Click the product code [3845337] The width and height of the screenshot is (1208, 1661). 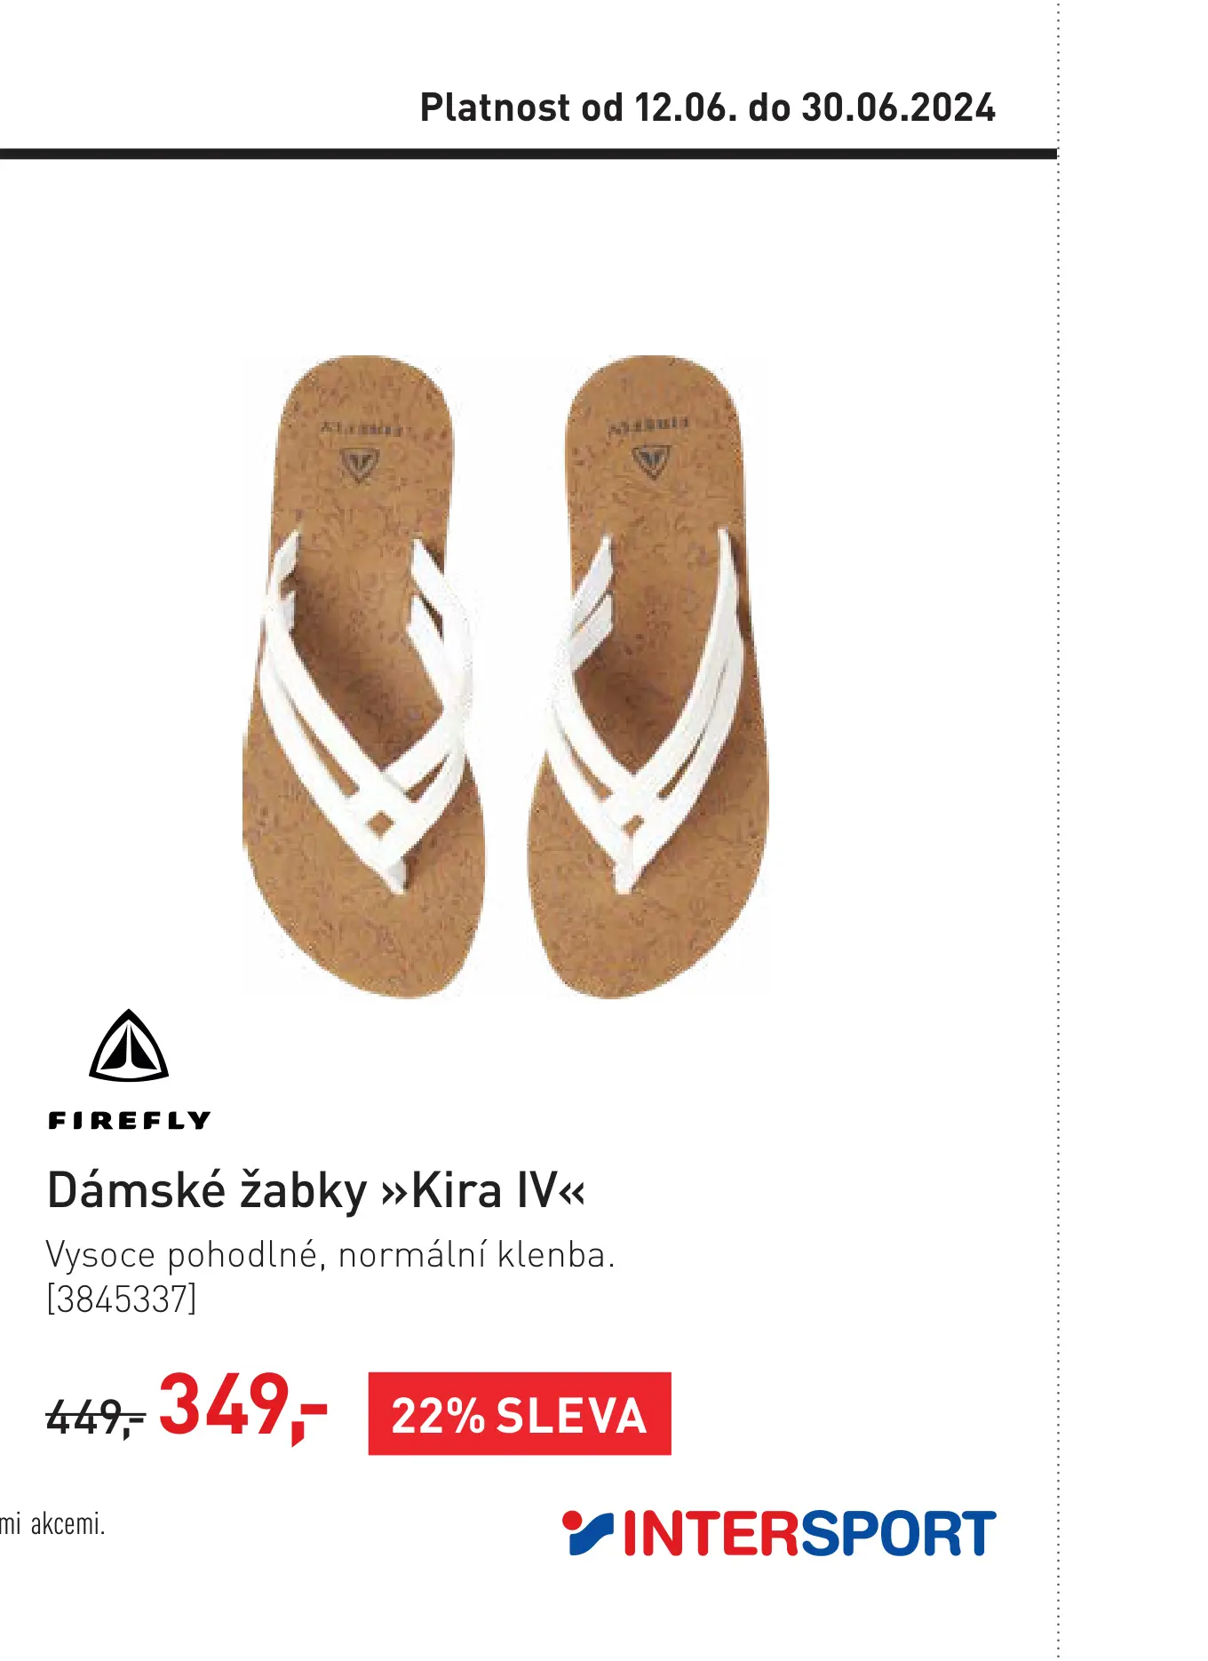pyautogui.click(x=121, y=1299)
